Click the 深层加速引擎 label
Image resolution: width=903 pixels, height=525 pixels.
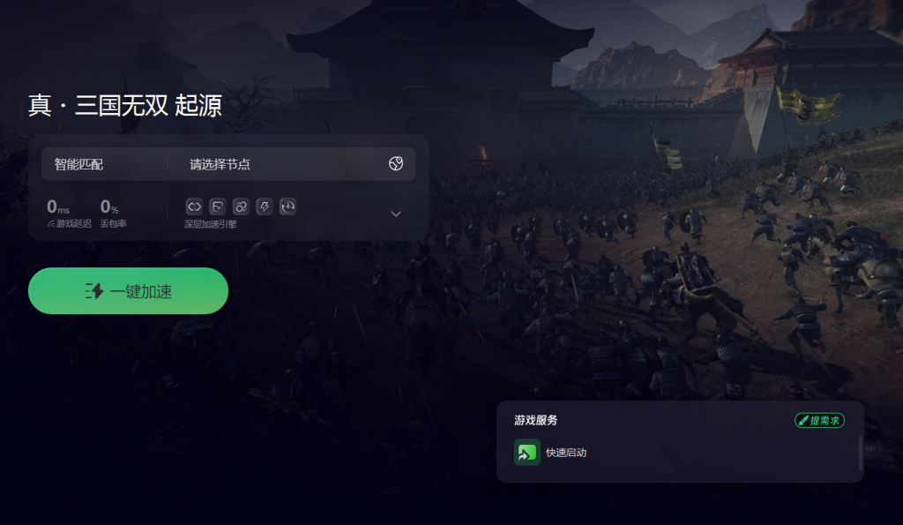point(210,224)
